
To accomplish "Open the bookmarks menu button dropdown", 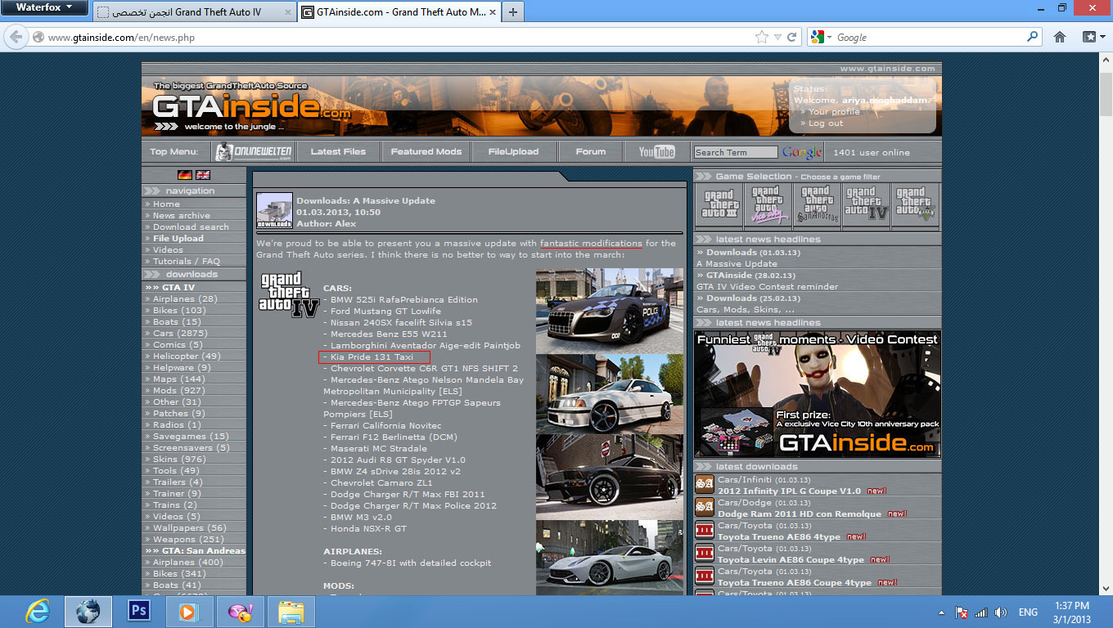I will 1093,37.
